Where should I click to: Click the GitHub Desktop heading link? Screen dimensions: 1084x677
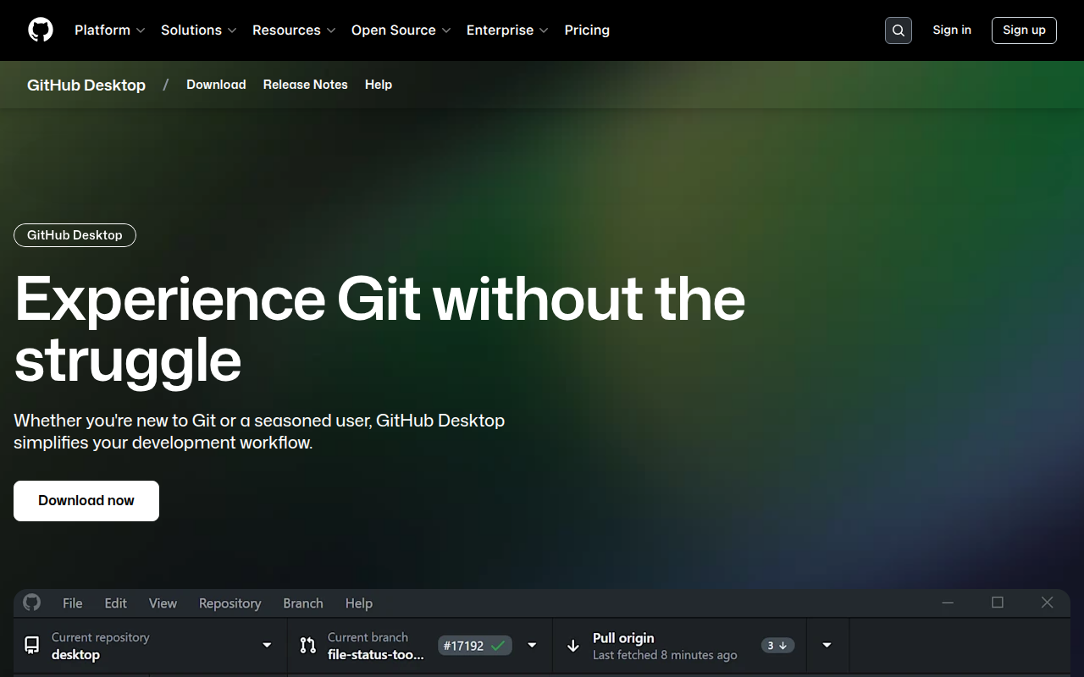point(86,85)
